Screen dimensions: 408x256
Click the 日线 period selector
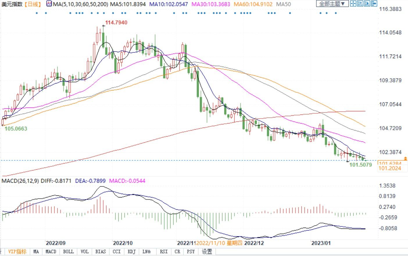[x=33, y=4]
